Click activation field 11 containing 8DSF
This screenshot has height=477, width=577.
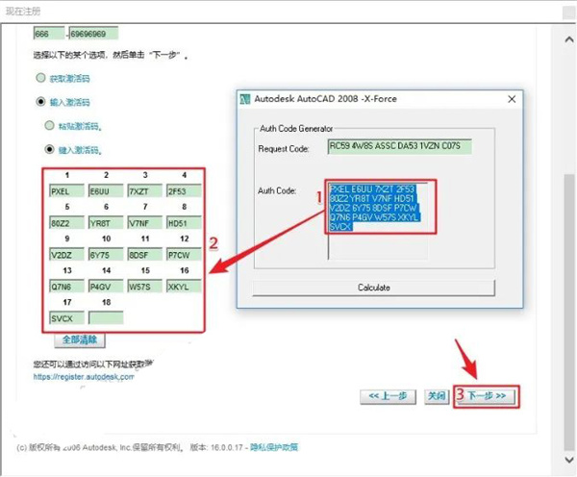pyautogui.click(x=144, y=255)
